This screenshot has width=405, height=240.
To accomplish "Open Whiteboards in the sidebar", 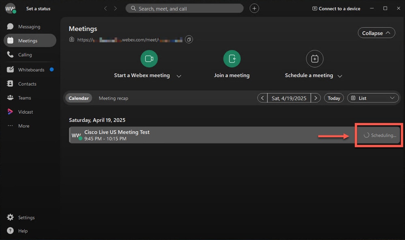I will pos(30,69).
